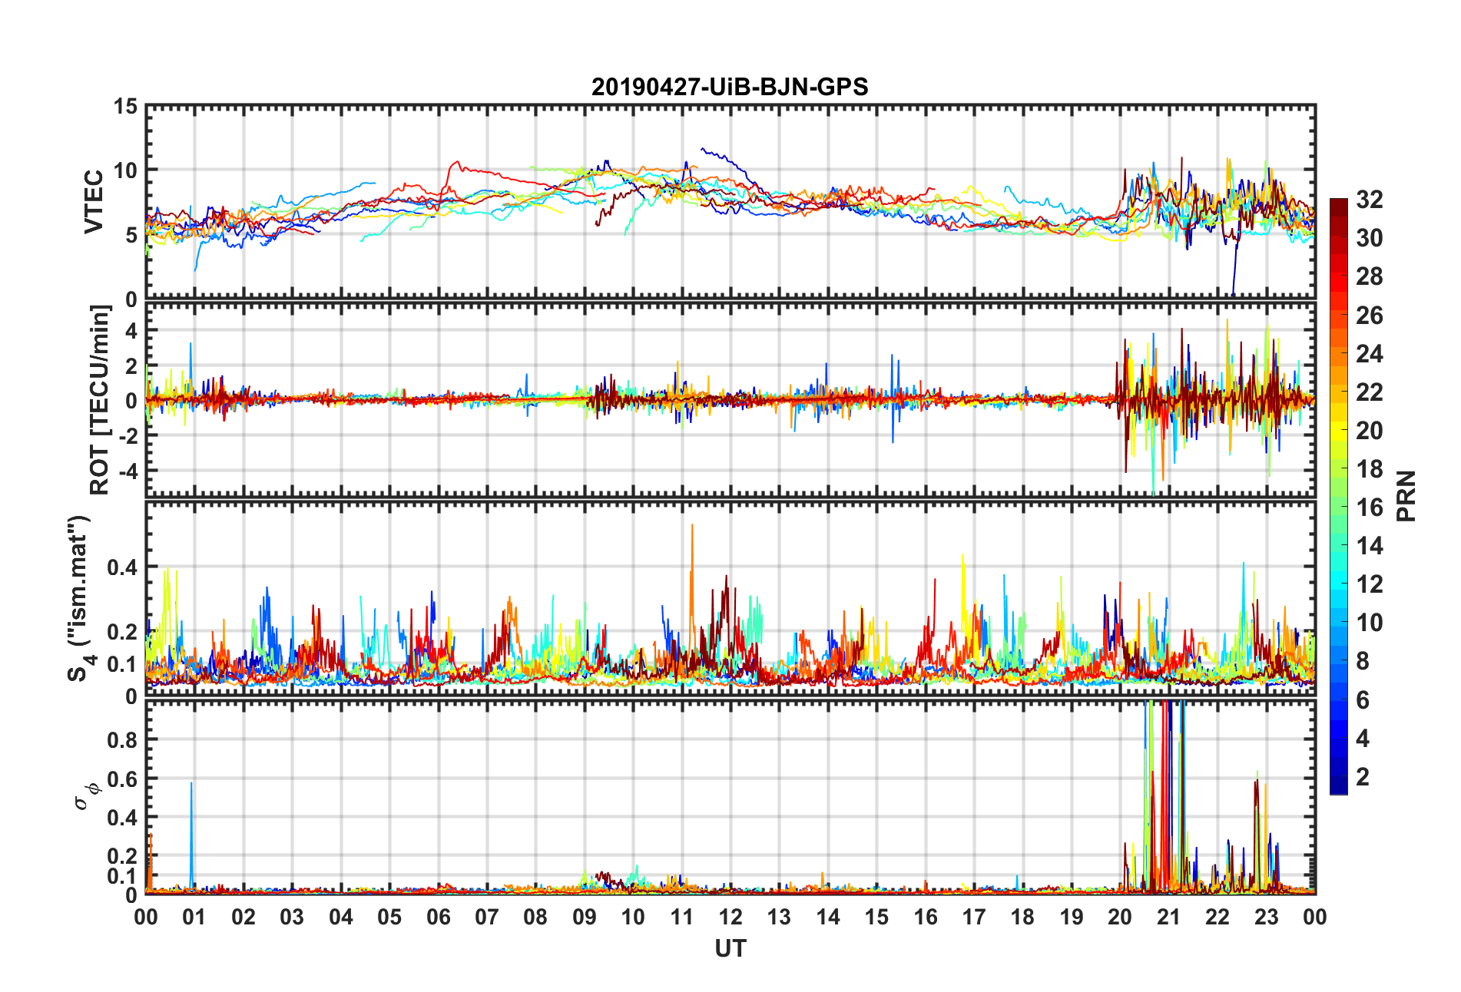
Task: Click the UT x-axis label
Action: pyautogui.click(x=730, y=949)
